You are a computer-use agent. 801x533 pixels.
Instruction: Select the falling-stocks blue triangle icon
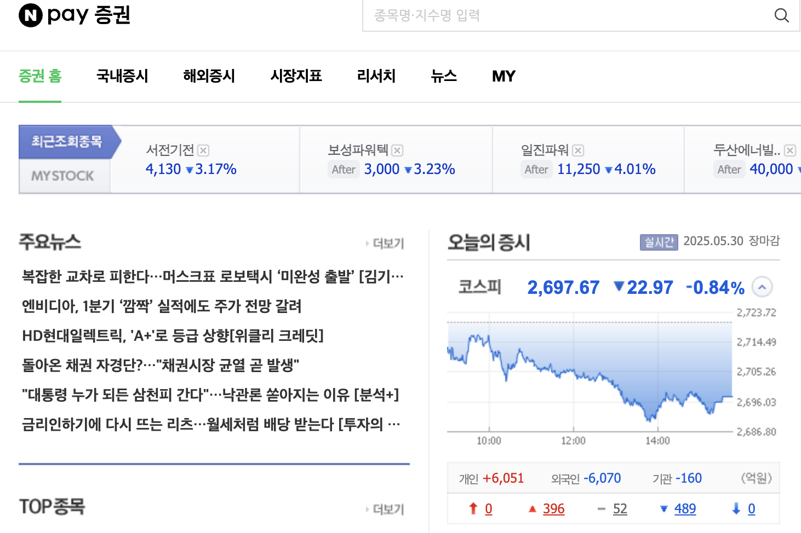664,508
